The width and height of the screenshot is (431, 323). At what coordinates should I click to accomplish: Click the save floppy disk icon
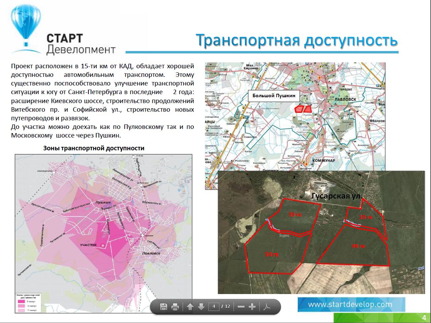click(164, 306)
